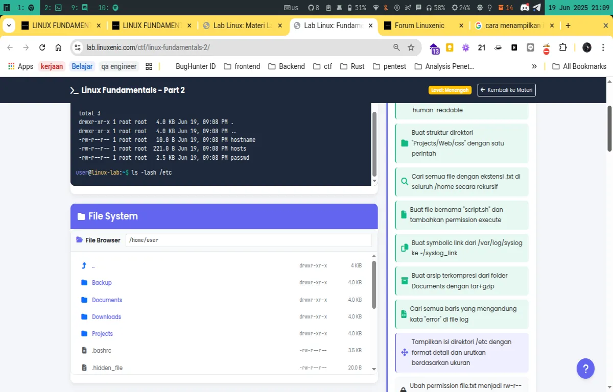Open the pentest bookmarks folder

tap(390, 66)
